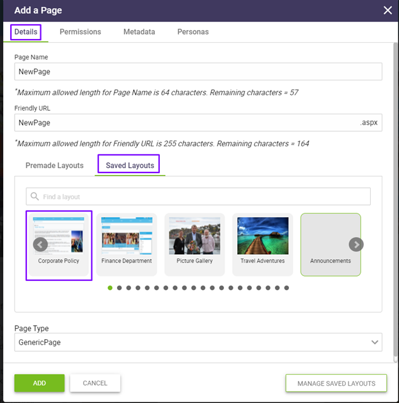Open the Permissions tab
This screenshot has height=403, width=399.
[x=81, y=32]
